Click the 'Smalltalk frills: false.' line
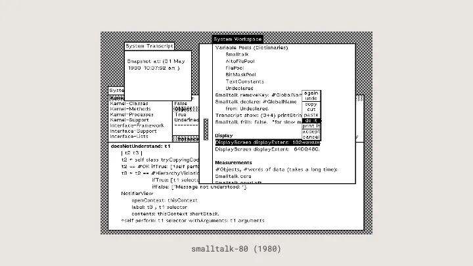The height and width of the screenshot is (266, 473). [x=258, y=122]
